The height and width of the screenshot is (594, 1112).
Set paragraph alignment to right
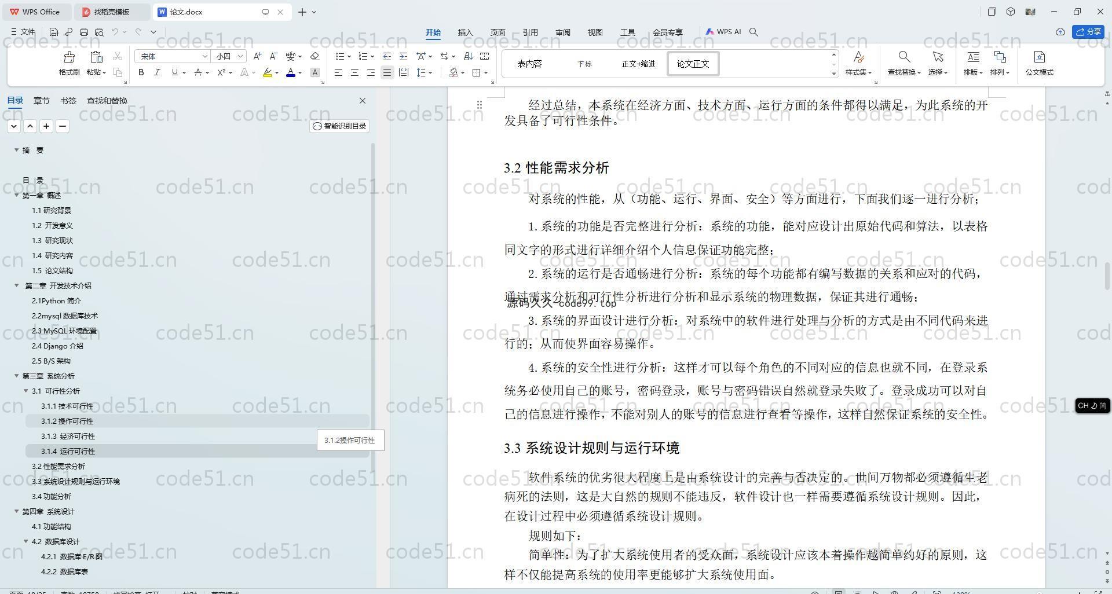(371, 72)
